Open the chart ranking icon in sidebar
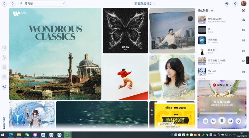 coord(4,67)
